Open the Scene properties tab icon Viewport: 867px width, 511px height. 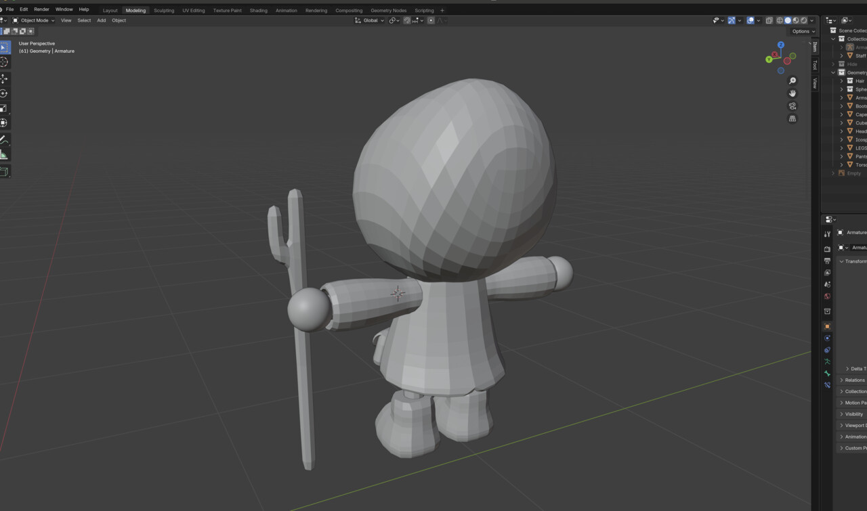tap(827, 284)
